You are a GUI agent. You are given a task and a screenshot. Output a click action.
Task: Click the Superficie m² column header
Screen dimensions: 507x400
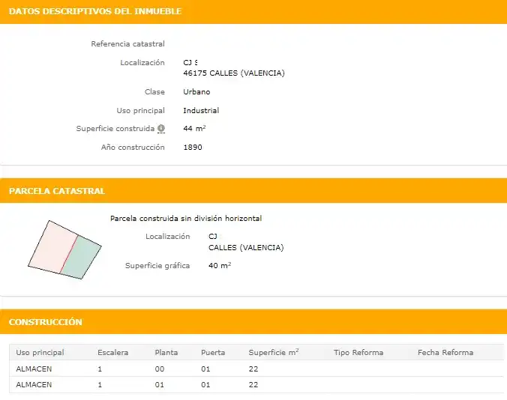[274, 352]
